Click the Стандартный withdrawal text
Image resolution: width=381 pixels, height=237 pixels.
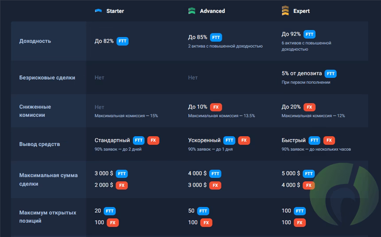pyautogui.click(x=112, y=140)
